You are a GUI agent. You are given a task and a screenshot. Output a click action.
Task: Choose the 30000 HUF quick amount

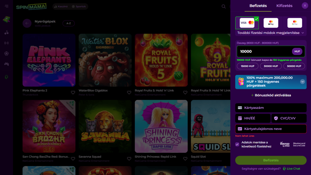271,66
